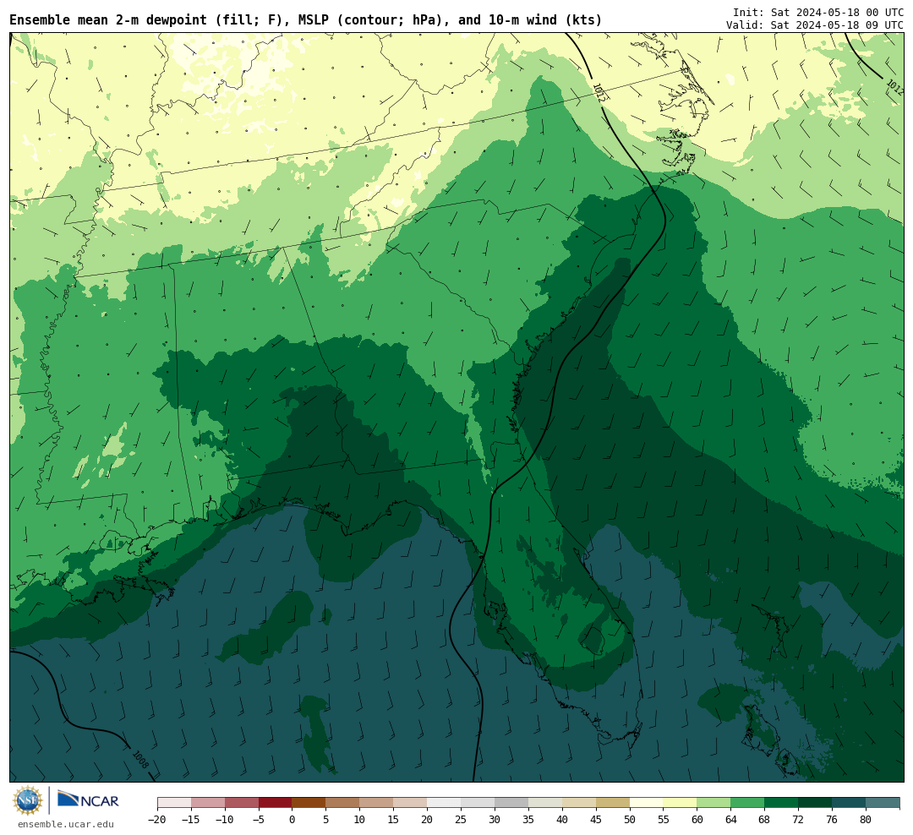913x835 pixels.
Task: Click the 45 colorbar tick label
Action: click(x=596, y=820)
